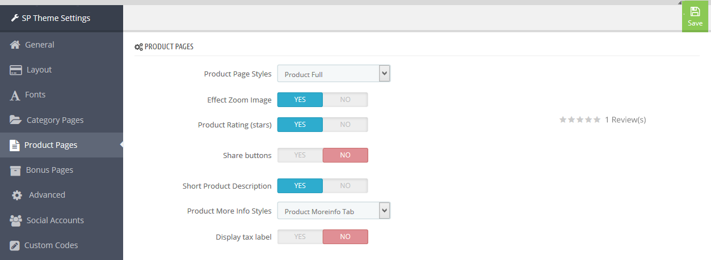Viewport: 711px width, 260px height.
Task: Switch Display tax label to YES
Action: [x=300, y=237]
